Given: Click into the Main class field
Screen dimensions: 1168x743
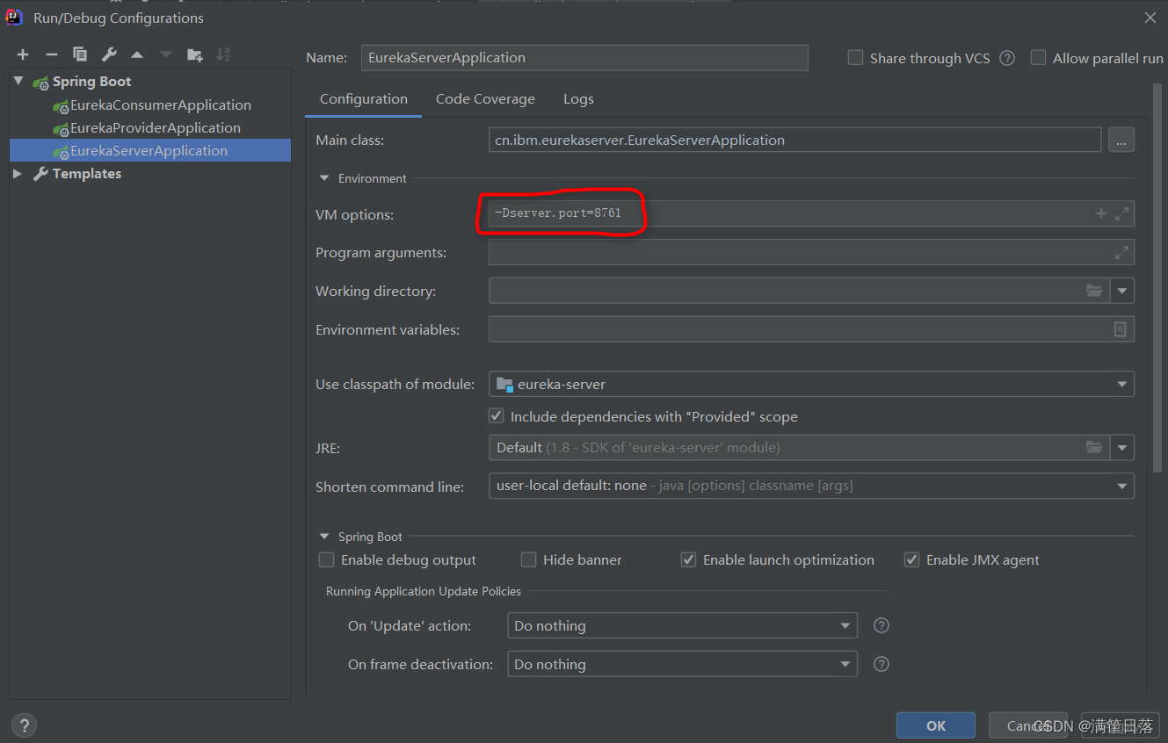Looking at the screenshot, I should tap(794, 140).
